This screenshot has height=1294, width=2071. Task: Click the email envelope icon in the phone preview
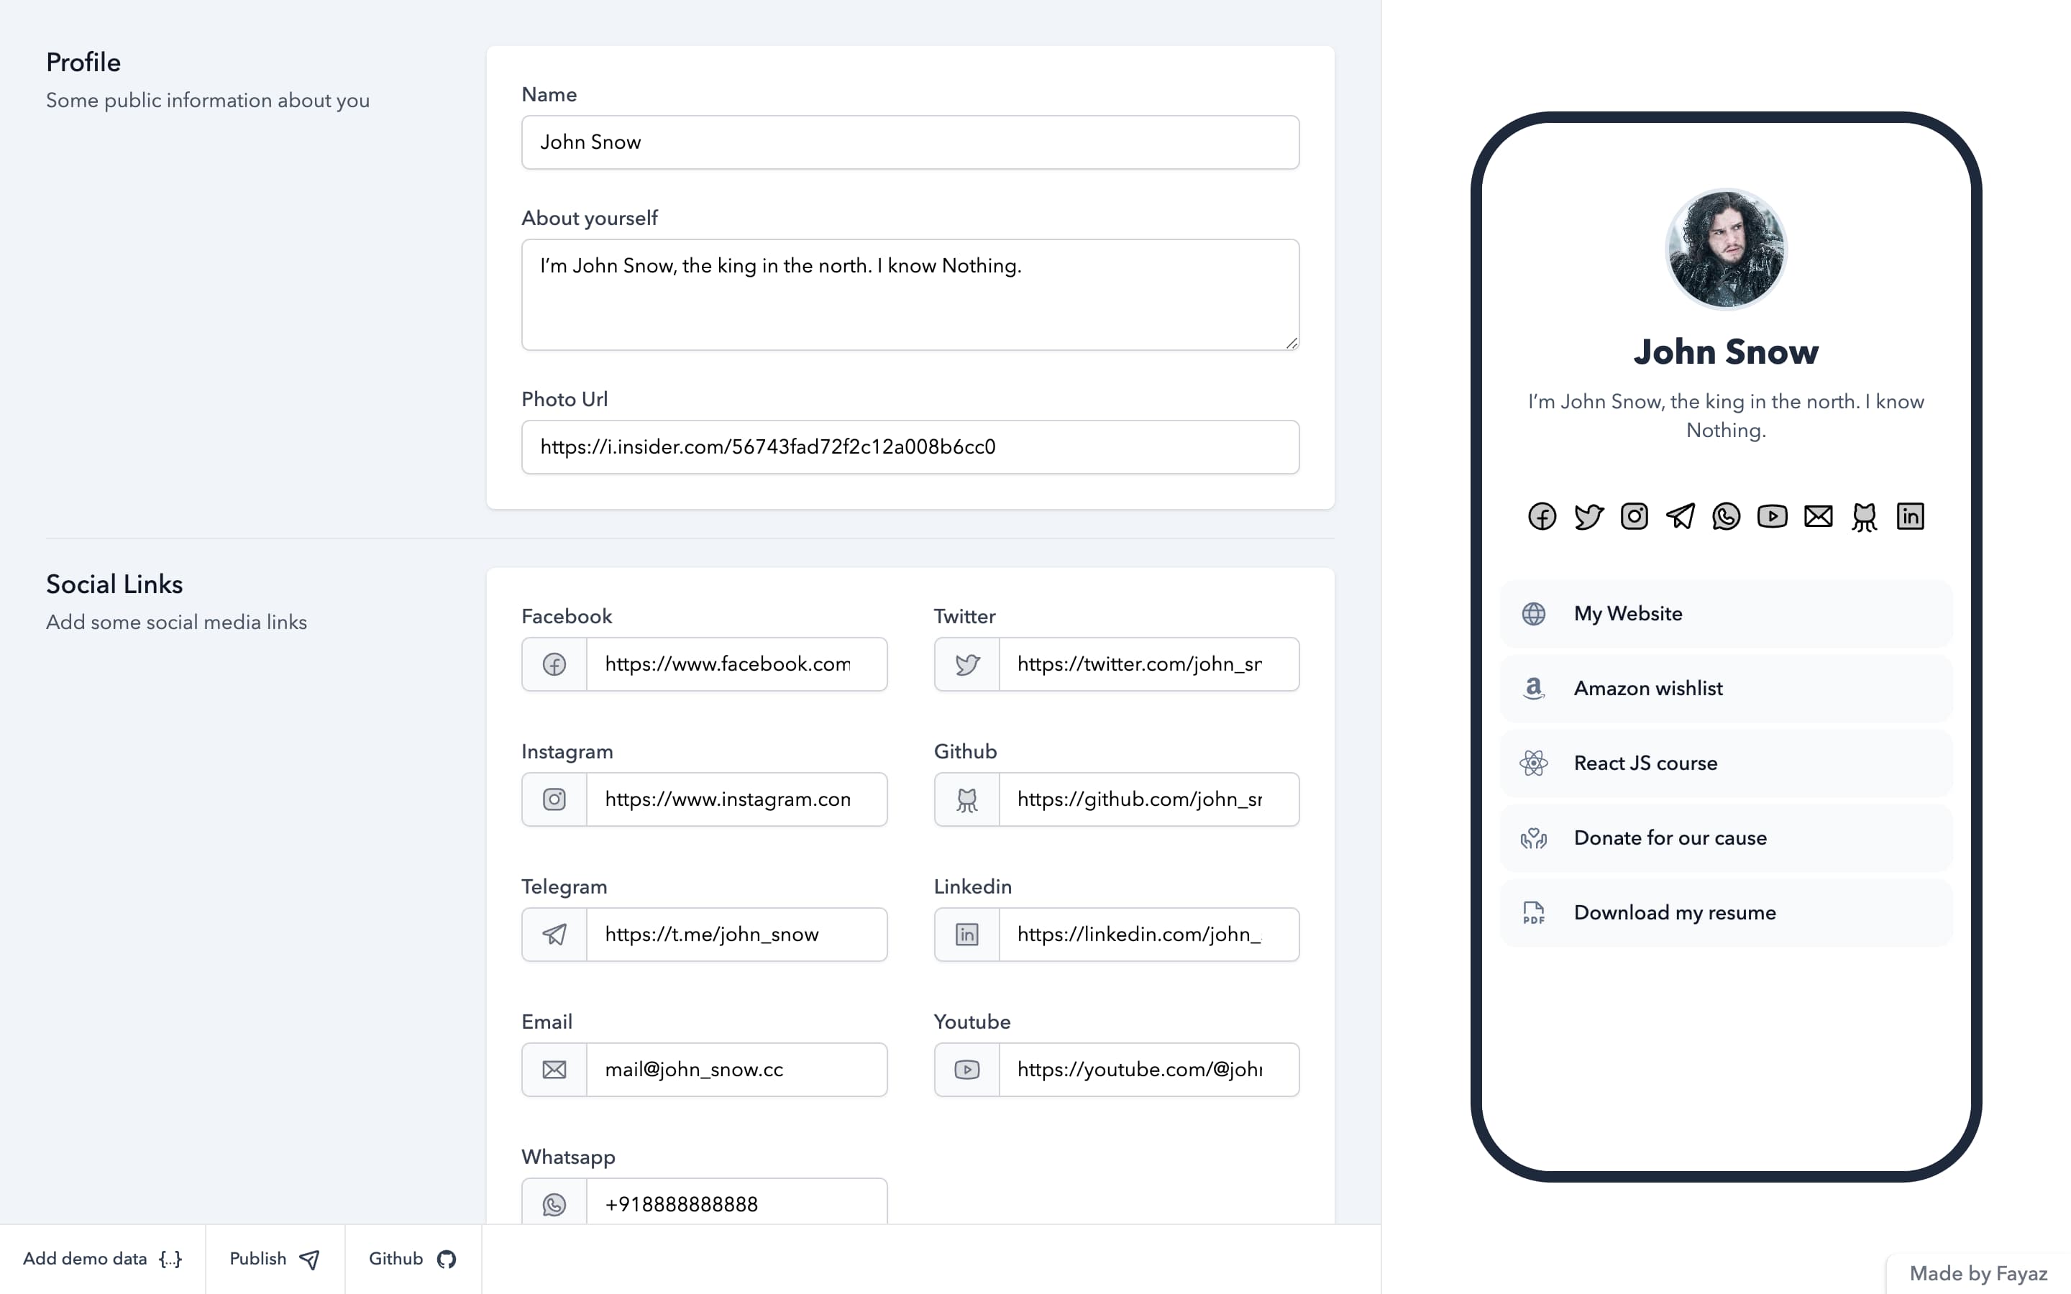click(1818, 516)
